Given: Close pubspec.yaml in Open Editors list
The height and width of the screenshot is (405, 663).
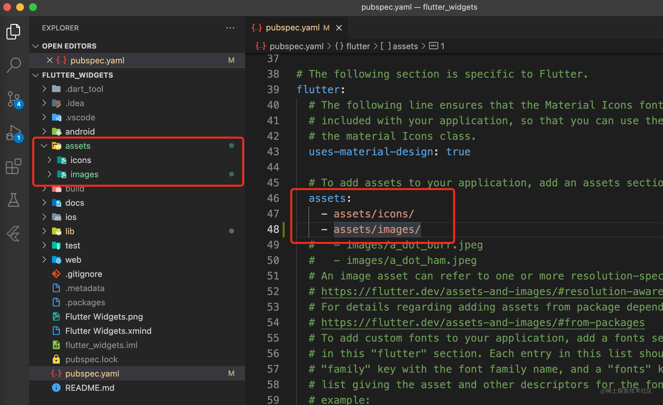Looking at the screenshot, I should pyautogui.click(x=49, y=60).
